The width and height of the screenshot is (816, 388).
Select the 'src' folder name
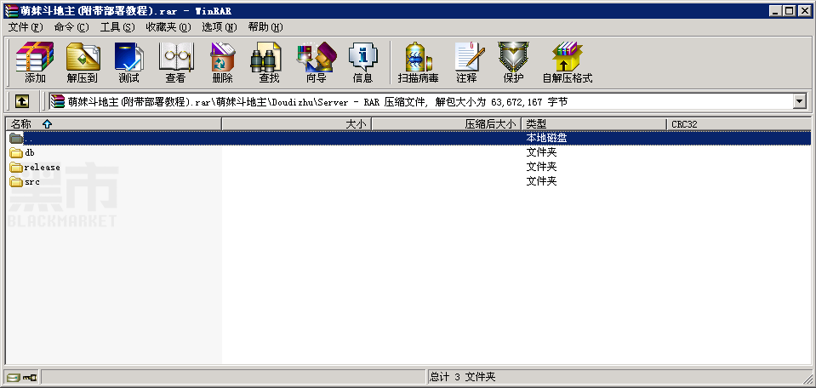[31, 181]
